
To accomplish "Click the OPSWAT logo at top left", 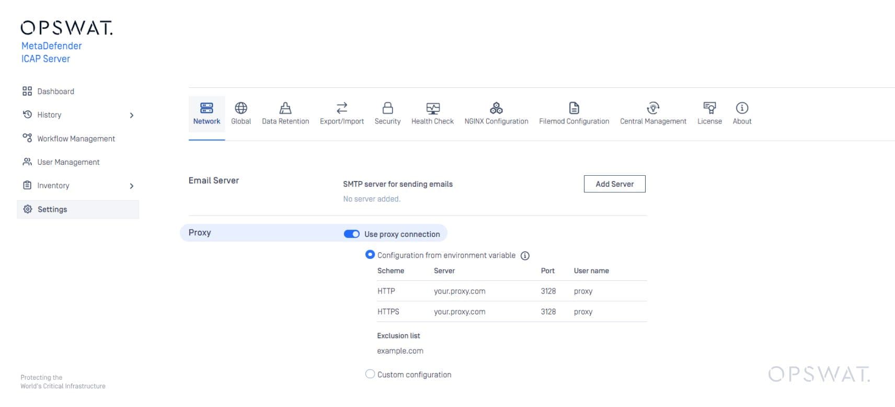I will 66,28.
